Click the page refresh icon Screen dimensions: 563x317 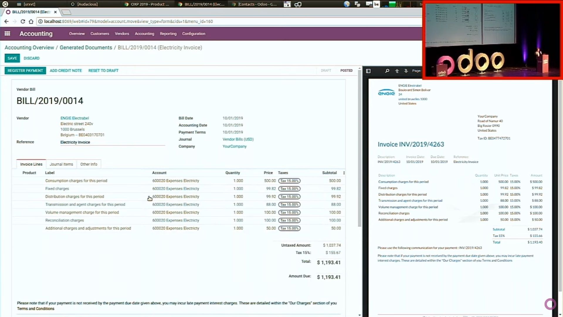[x=22, y=21]
